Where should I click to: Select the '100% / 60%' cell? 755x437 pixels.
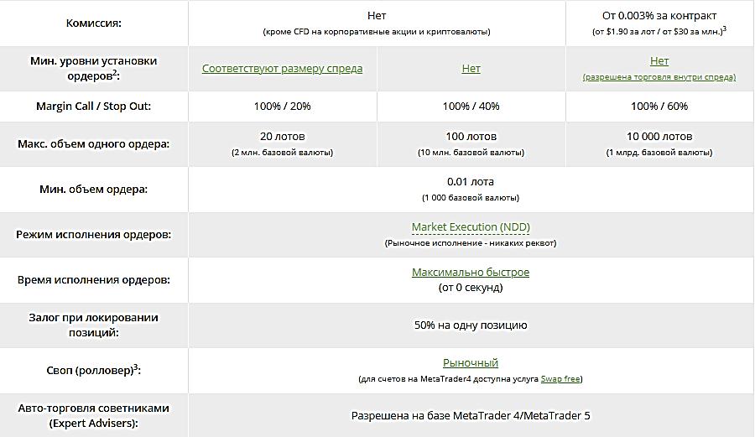(659, 107)
